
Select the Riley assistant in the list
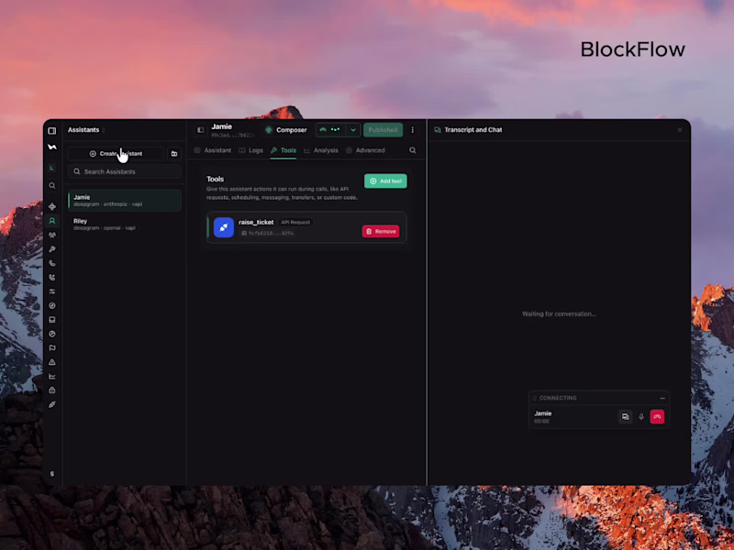(x=125, y=225)
